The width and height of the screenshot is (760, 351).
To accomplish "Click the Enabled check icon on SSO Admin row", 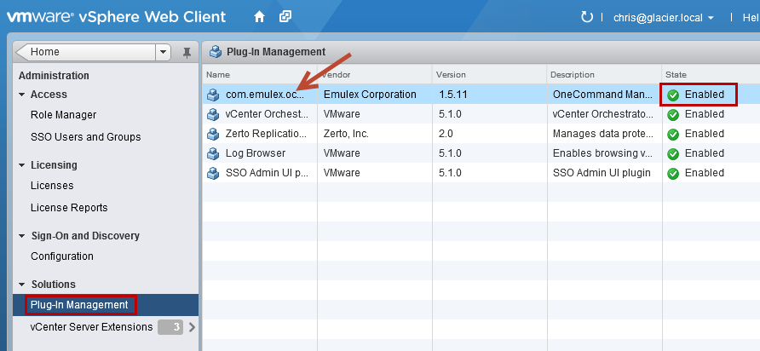I will 673,174.
